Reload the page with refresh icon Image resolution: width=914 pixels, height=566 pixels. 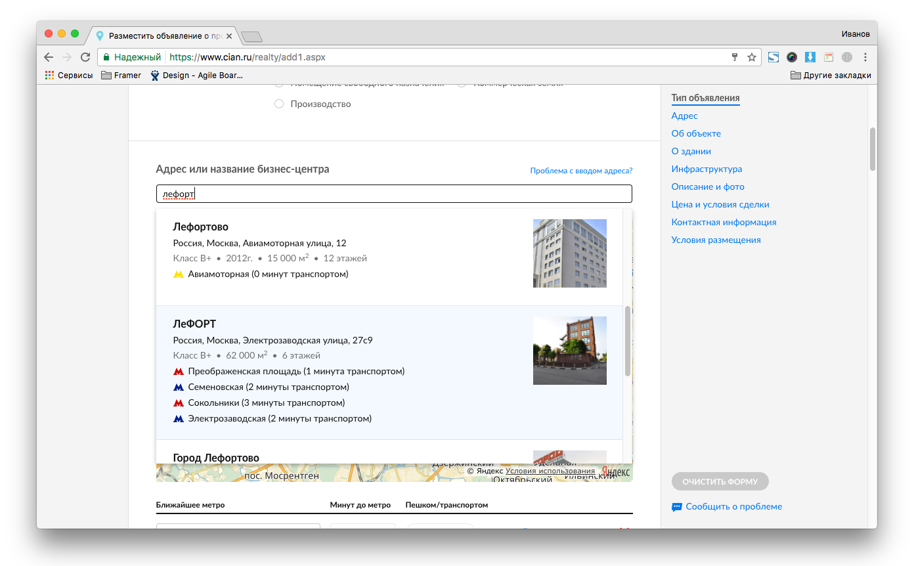pyautogui.click(x=85, y=57)
